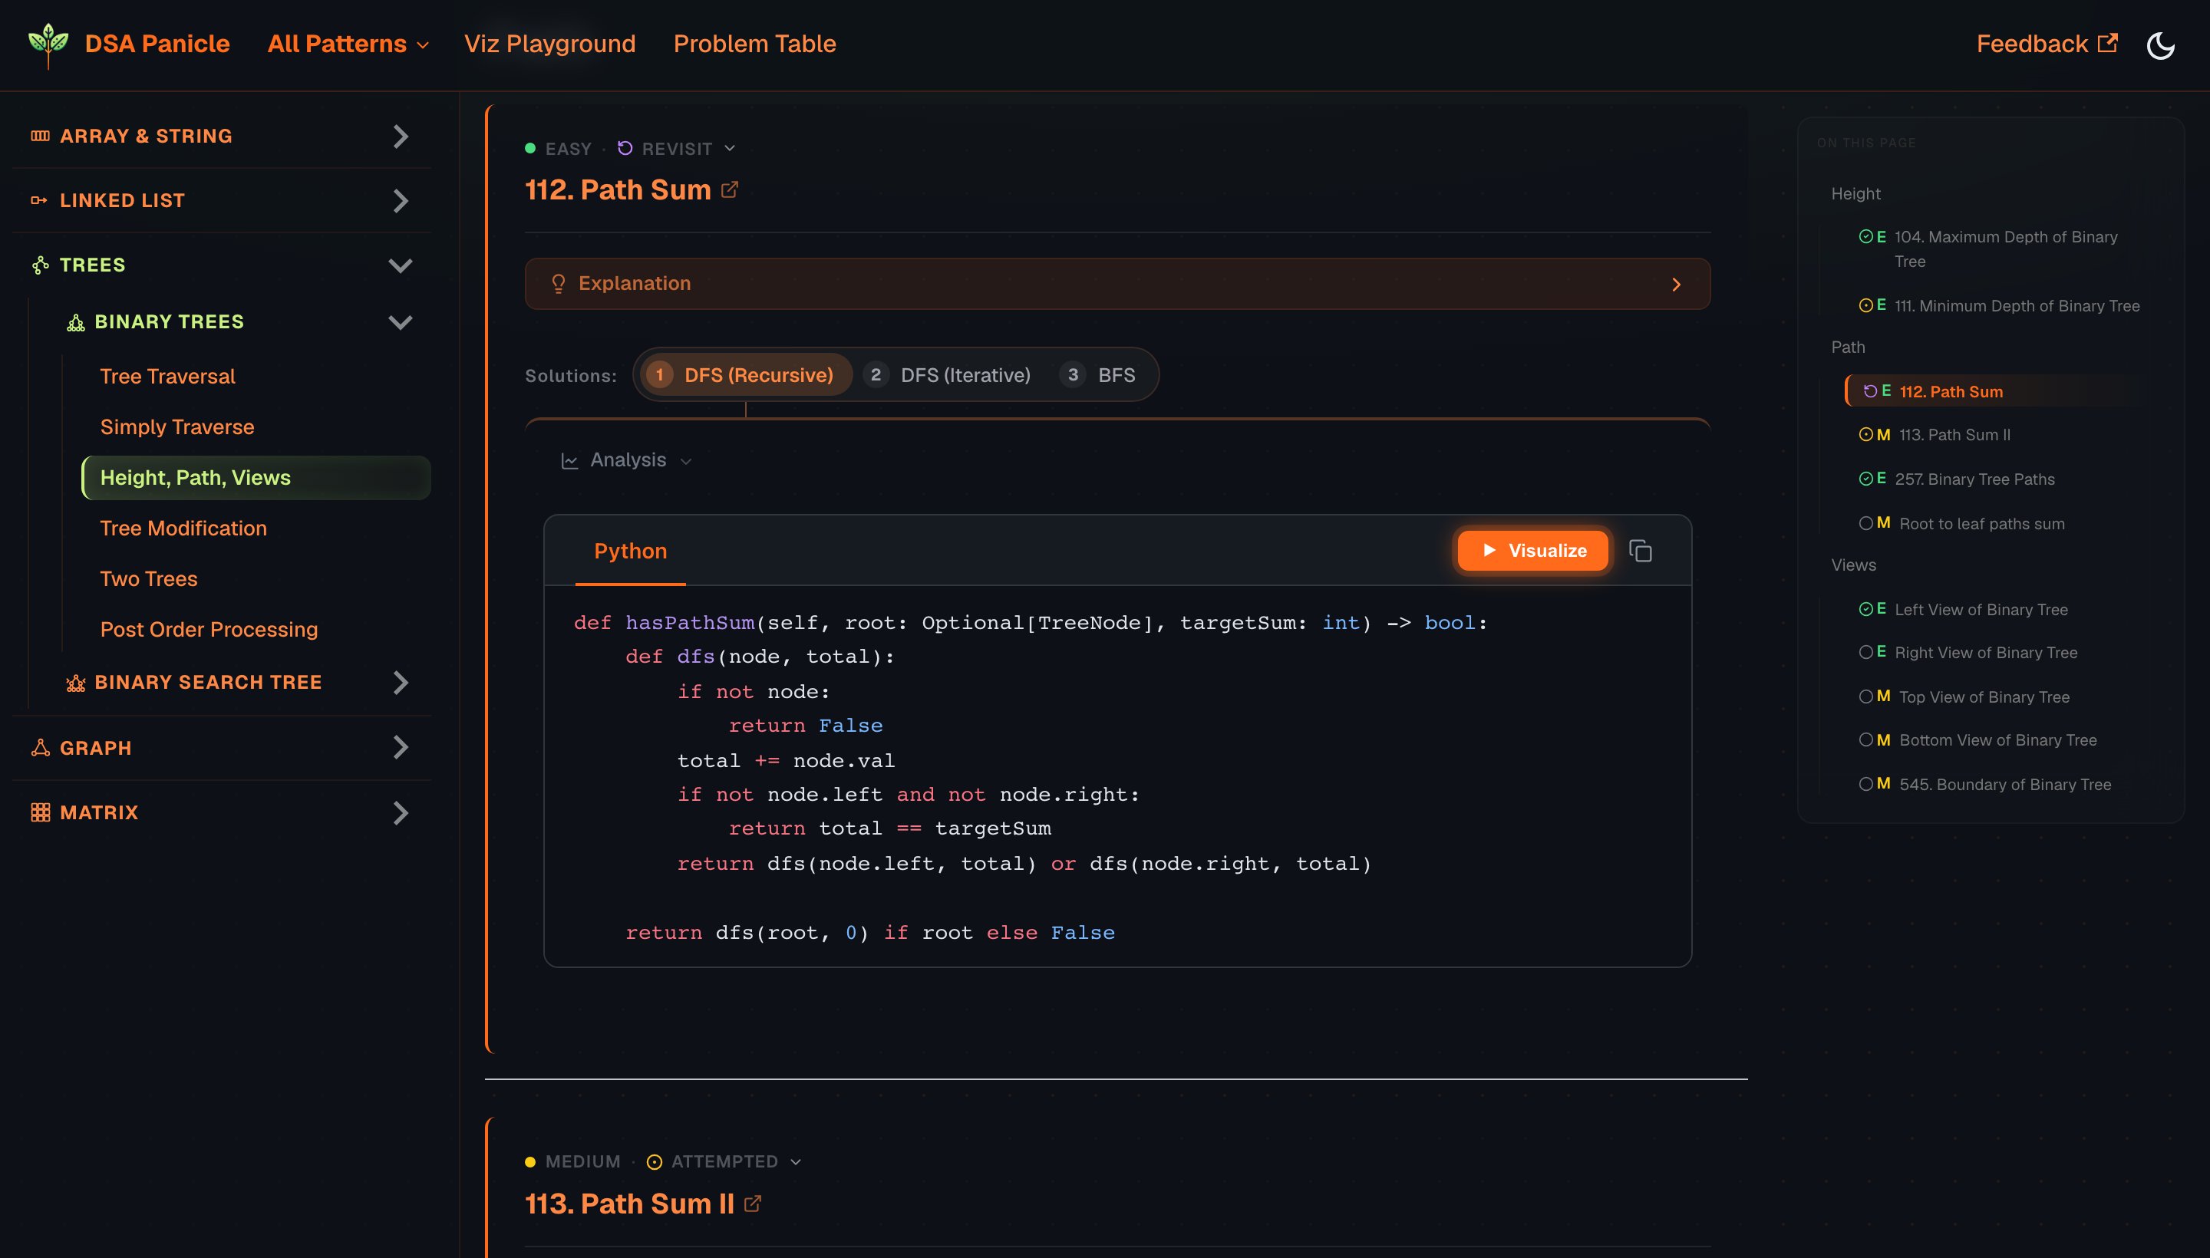Click the 112. Path Sum problem heading

click(618, 189)
